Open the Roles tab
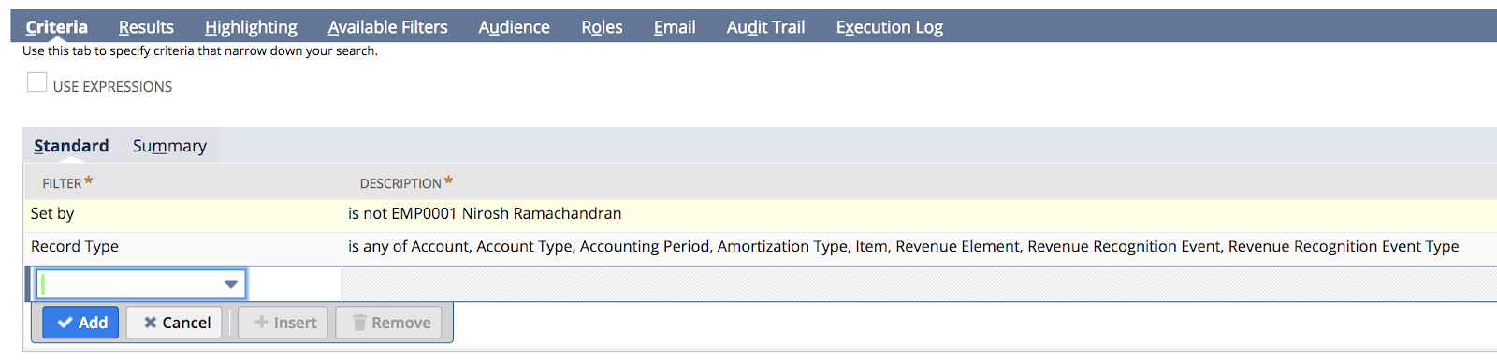 point(602,27)
